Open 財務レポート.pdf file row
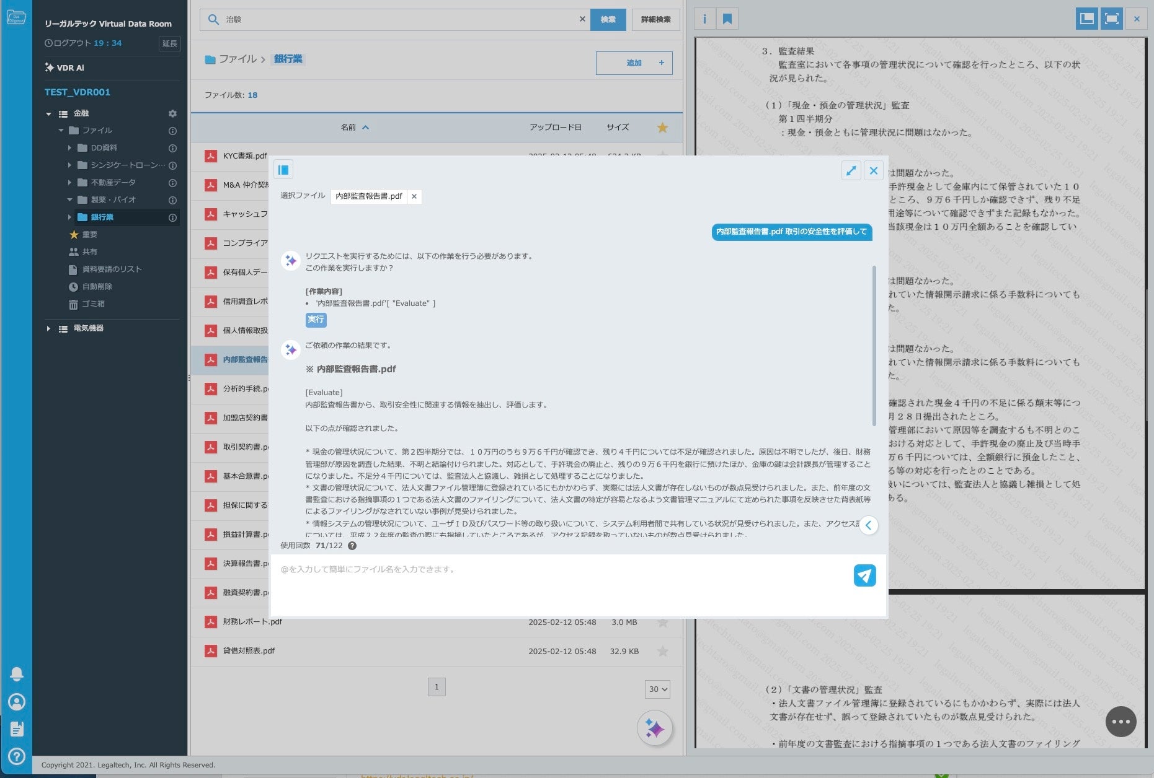Screen dimensions: 1154x778 coord(436,622)
